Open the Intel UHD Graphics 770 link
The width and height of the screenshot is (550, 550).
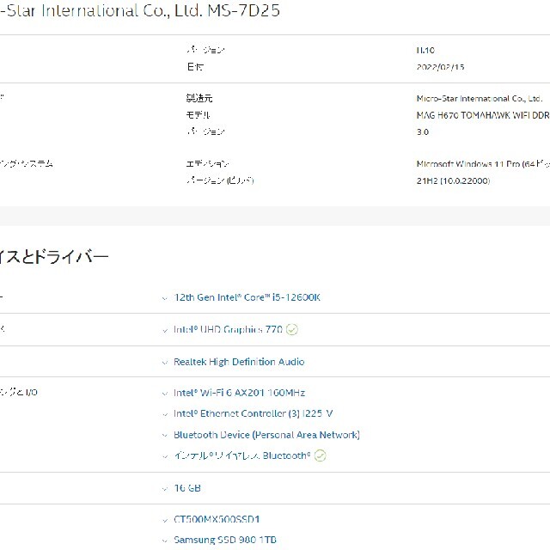228,329
